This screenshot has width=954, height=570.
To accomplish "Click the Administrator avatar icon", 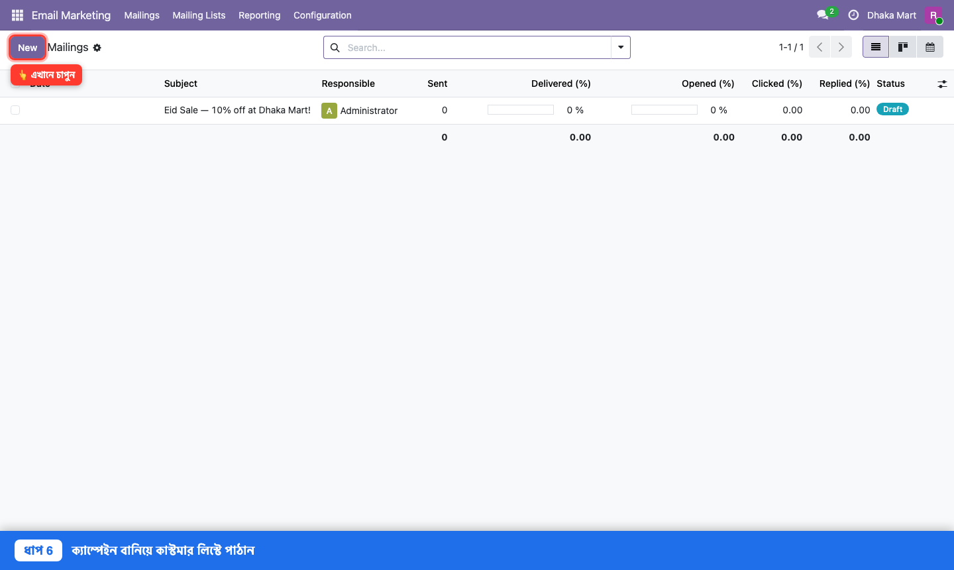I will coord(329,111).
